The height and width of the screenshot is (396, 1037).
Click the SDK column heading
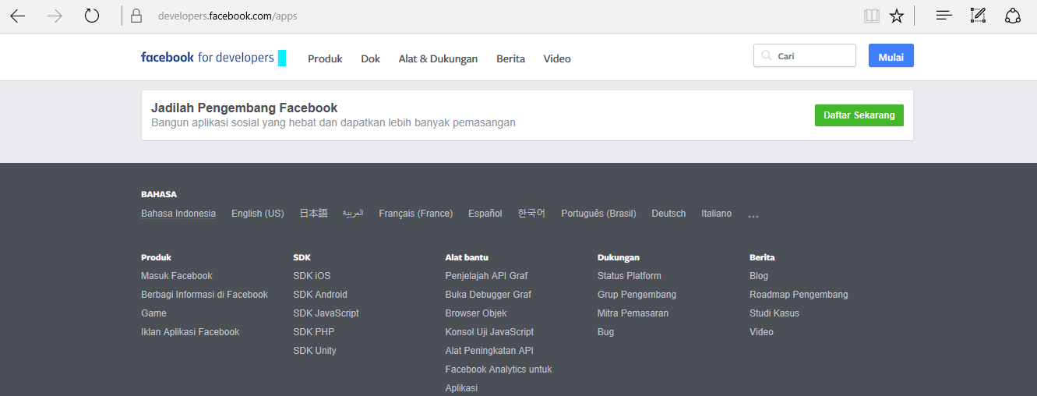[x=302, y=257]
